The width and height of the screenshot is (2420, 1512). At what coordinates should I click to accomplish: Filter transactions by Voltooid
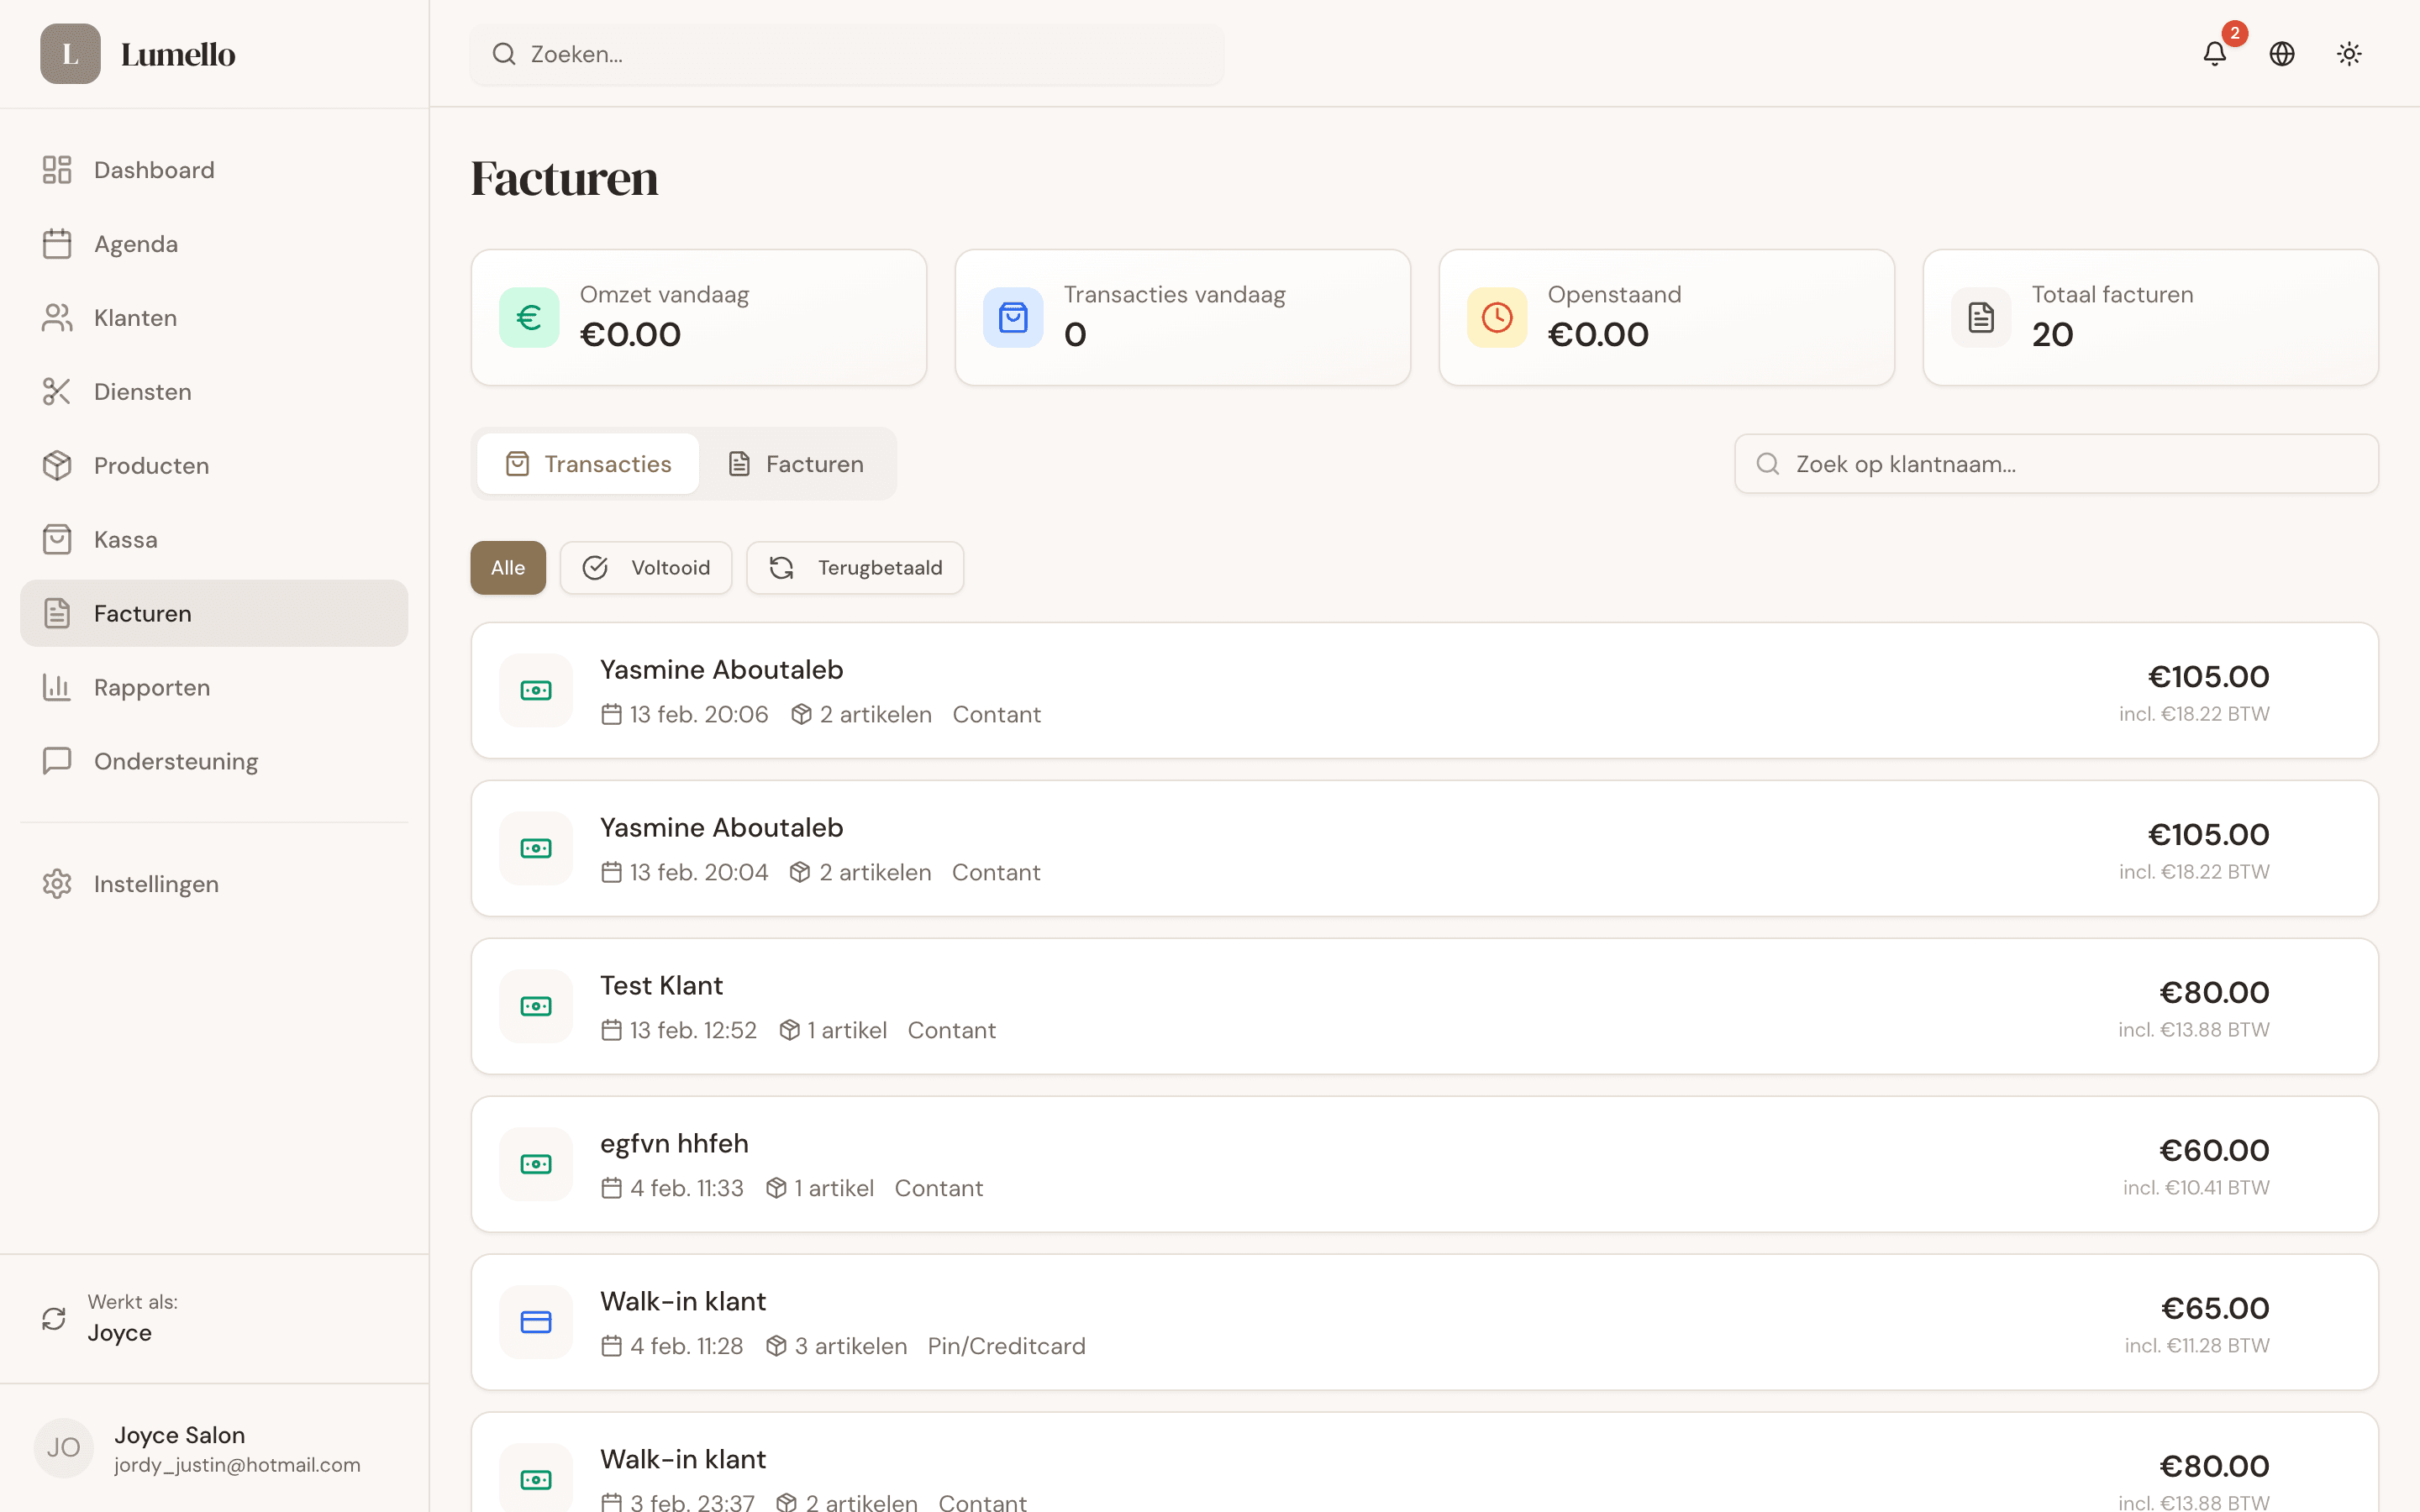[x=646, y=568]
